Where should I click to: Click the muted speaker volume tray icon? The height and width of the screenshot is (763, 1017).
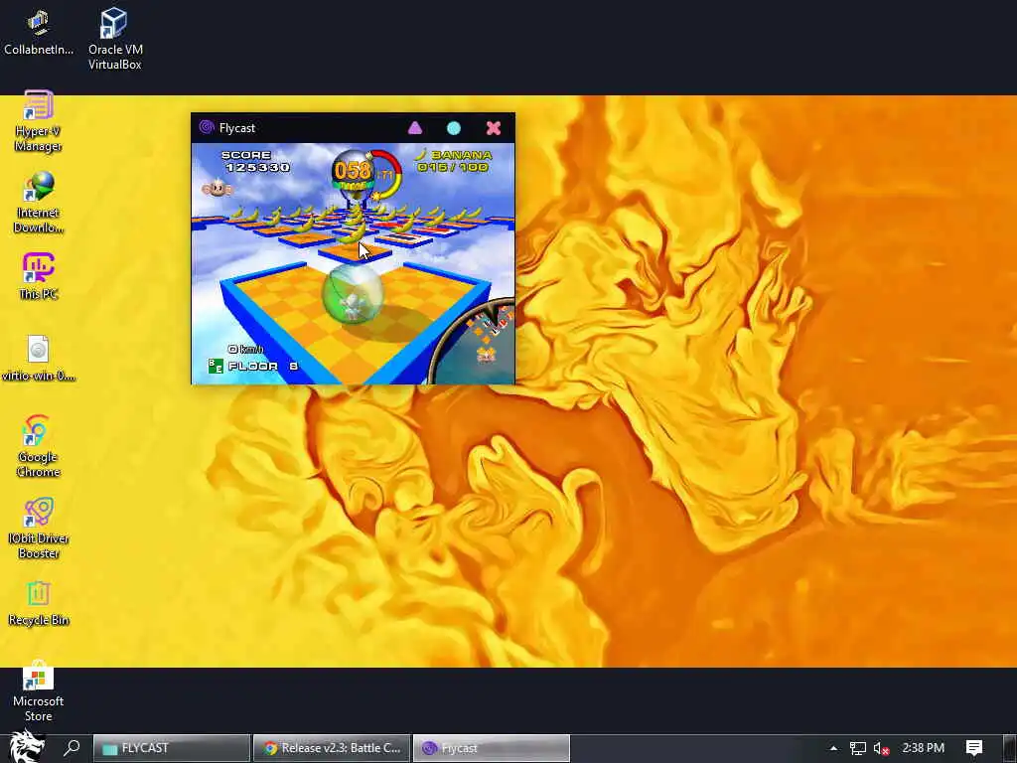[x=881, y=748]
